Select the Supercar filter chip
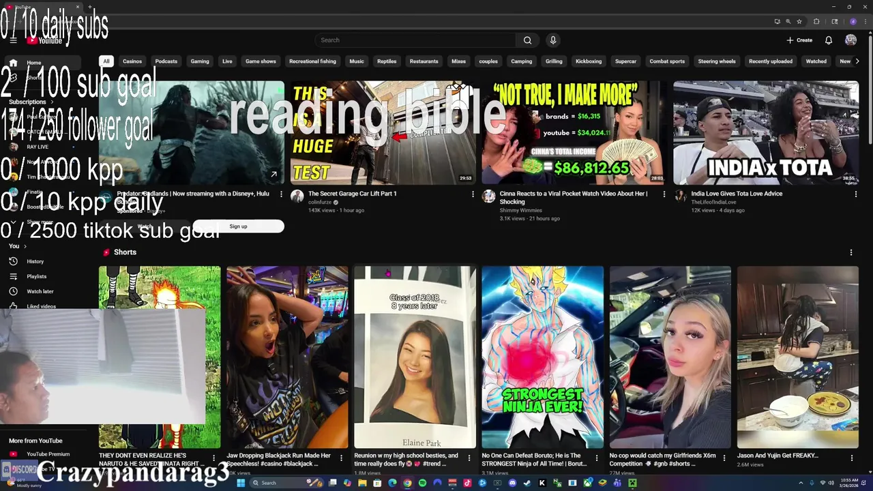The image size is (873, 491). pos(625,61)
